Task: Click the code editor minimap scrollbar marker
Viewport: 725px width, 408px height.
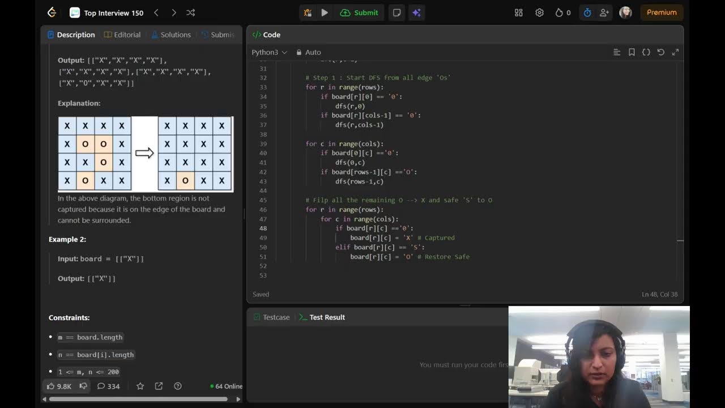Action: (680, 241)
